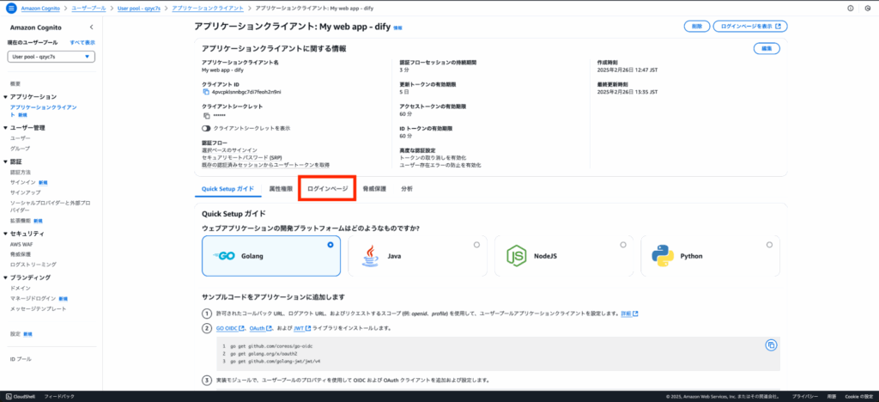Open 拡張機能 in the sidebar
879x402 pixels.
point(21,221)
